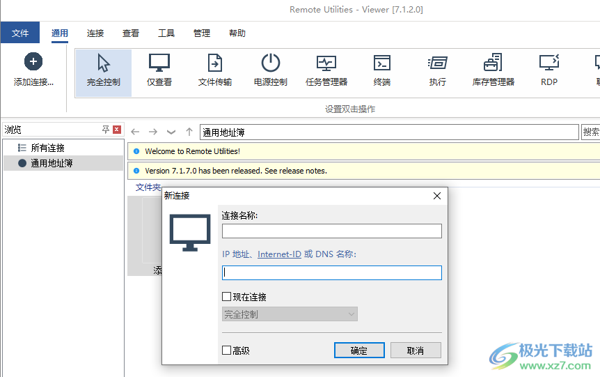Click the info icon beside Version 7.1.7.0 notice

[x=136, y=171]
